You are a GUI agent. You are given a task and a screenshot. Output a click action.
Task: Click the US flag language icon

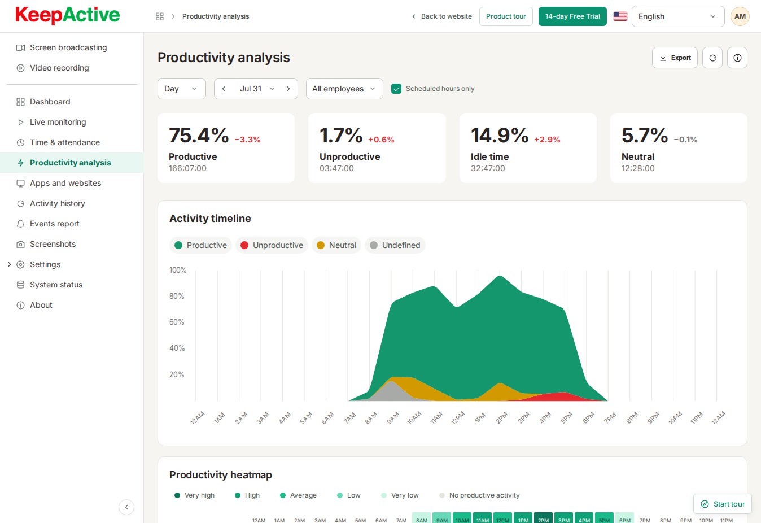620,16
